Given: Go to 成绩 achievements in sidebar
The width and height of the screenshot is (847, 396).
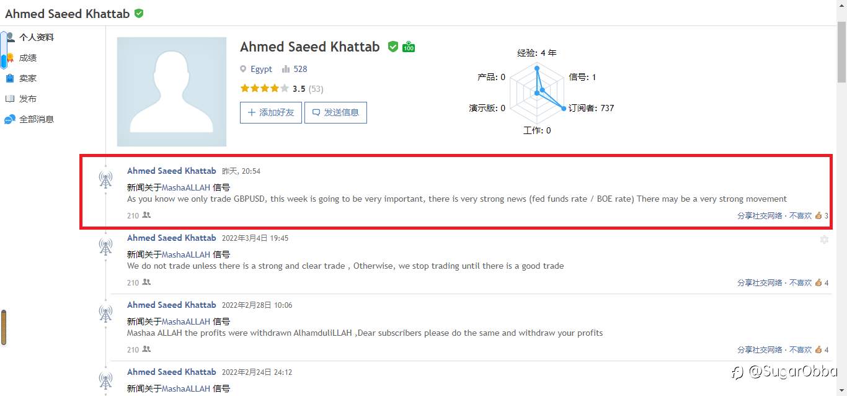Looking at the screenshot, I should coord(28,58).
